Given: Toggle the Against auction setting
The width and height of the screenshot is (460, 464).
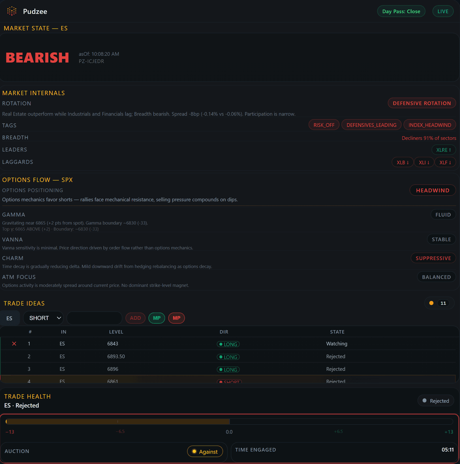Looking at the screenshot, I should point(205,452).
